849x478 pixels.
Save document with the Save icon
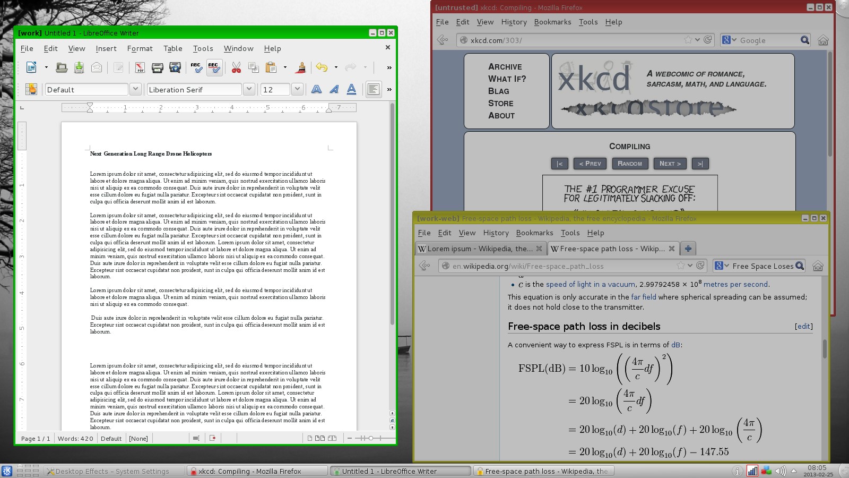[x=79, y=67]
